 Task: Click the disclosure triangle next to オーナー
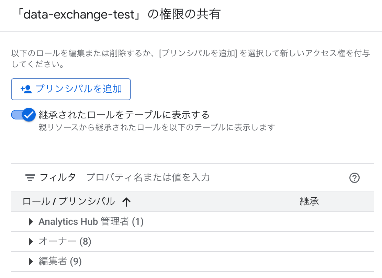coord(30,242)
